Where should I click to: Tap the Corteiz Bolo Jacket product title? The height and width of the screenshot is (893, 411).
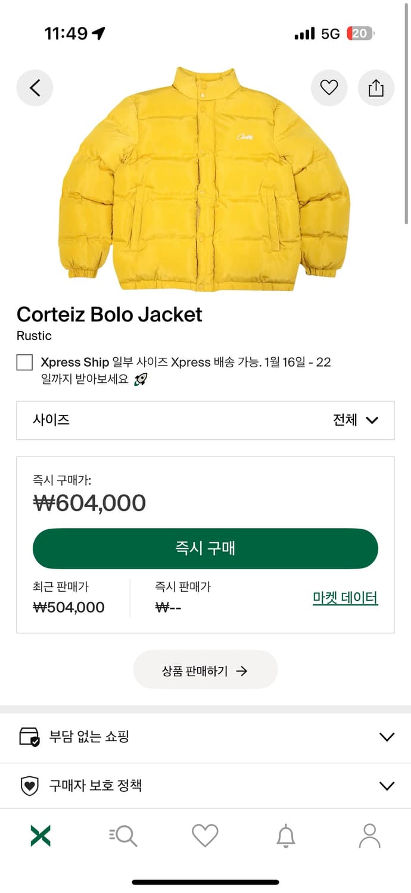tap(109, 314)
